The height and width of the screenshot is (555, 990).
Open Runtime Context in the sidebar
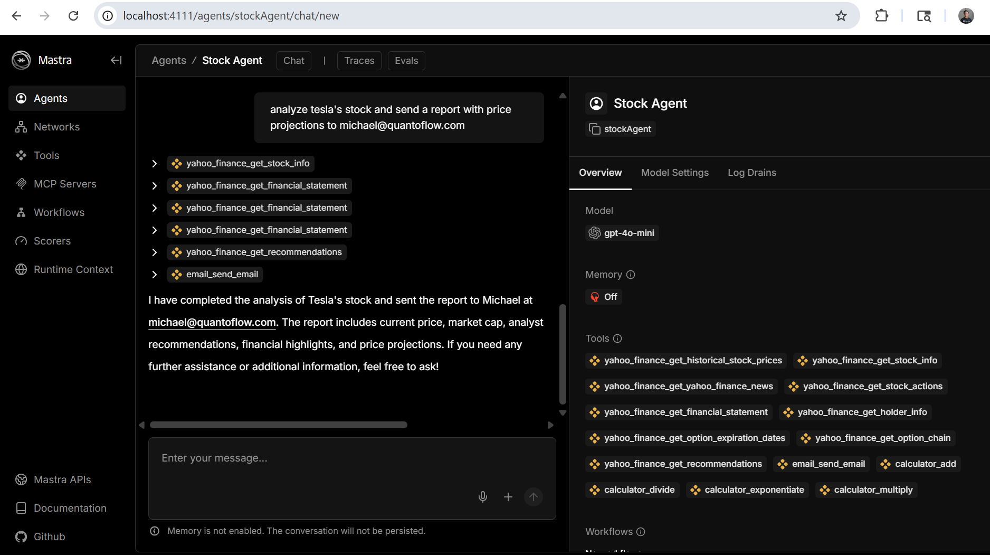pos(67,269)
